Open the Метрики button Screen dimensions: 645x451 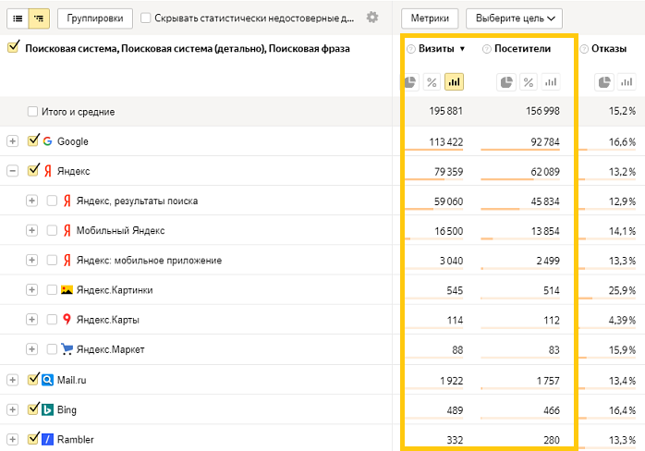[x=430, y=18]
